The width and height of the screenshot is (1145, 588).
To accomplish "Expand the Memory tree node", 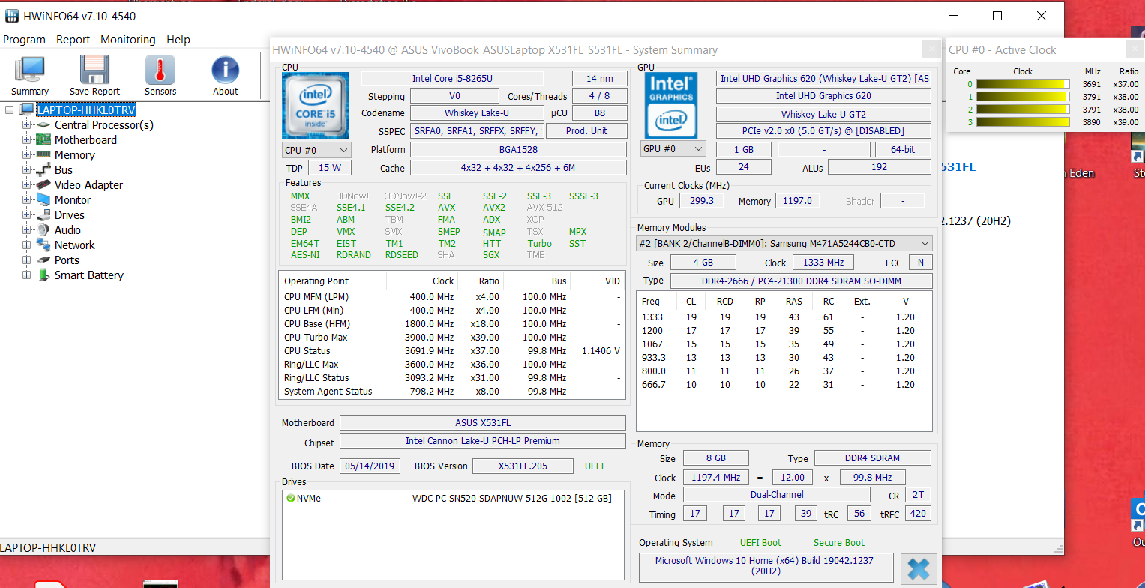I will (x=27, y=155).
